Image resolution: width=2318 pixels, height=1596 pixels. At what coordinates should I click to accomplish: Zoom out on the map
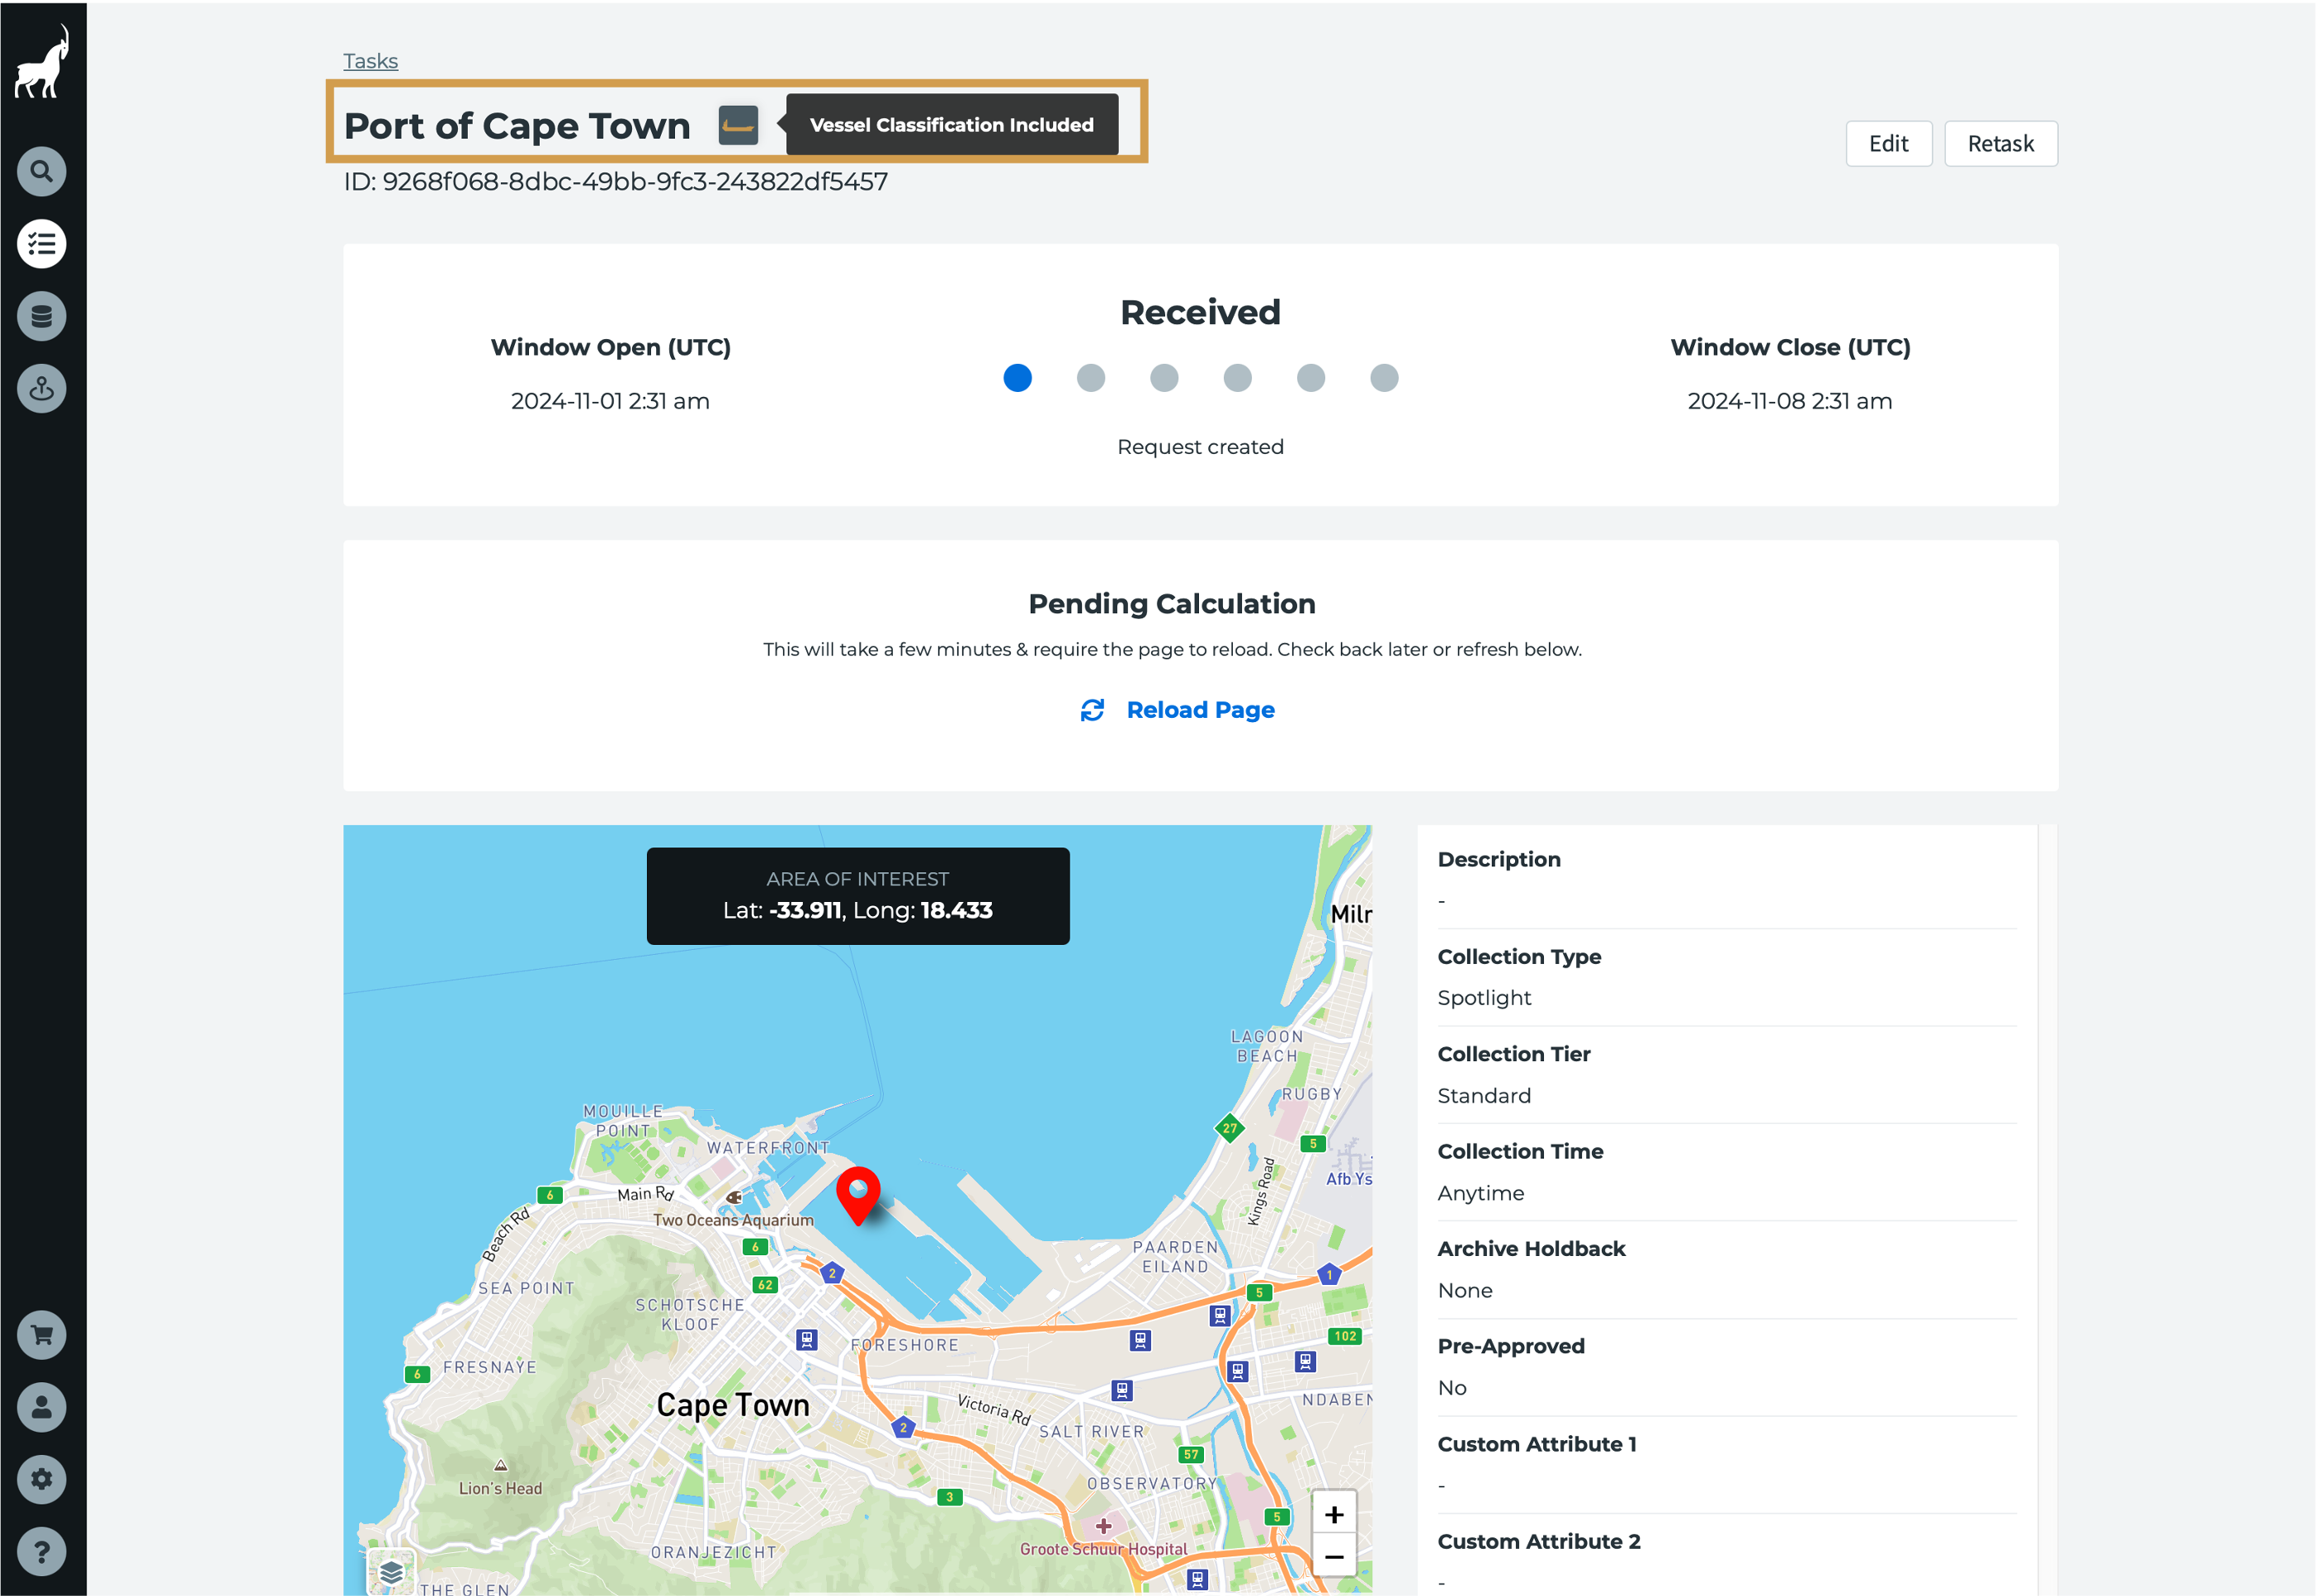click(x=1333, y=1557)
